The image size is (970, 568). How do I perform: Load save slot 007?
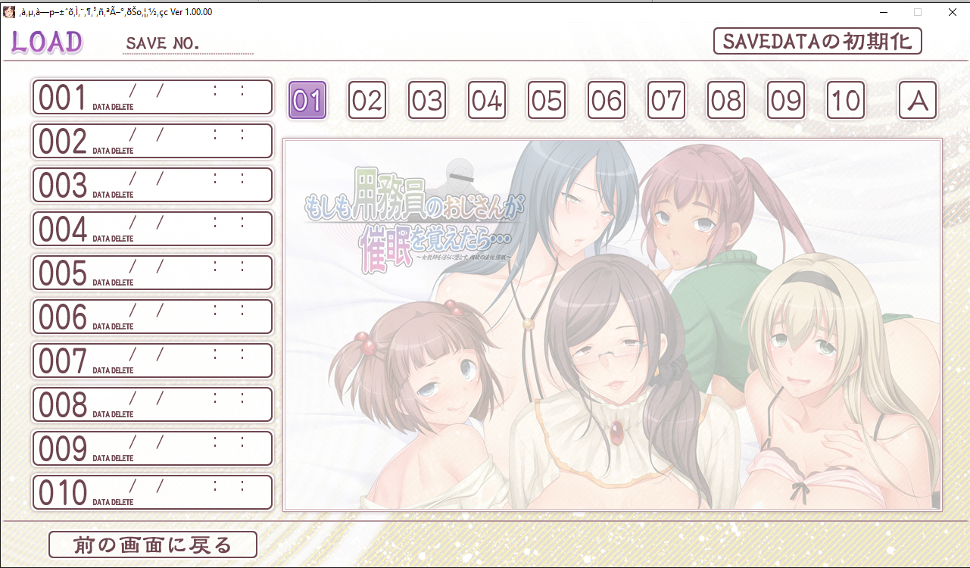click(x=152, y=360)
